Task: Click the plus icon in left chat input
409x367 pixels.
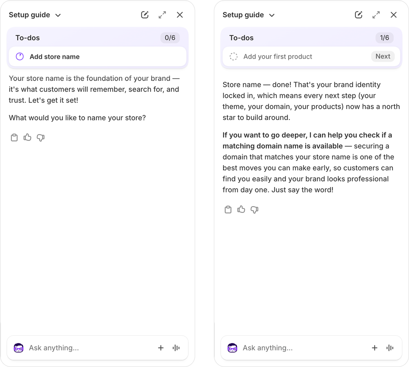Action: click(x=161, y=348)
